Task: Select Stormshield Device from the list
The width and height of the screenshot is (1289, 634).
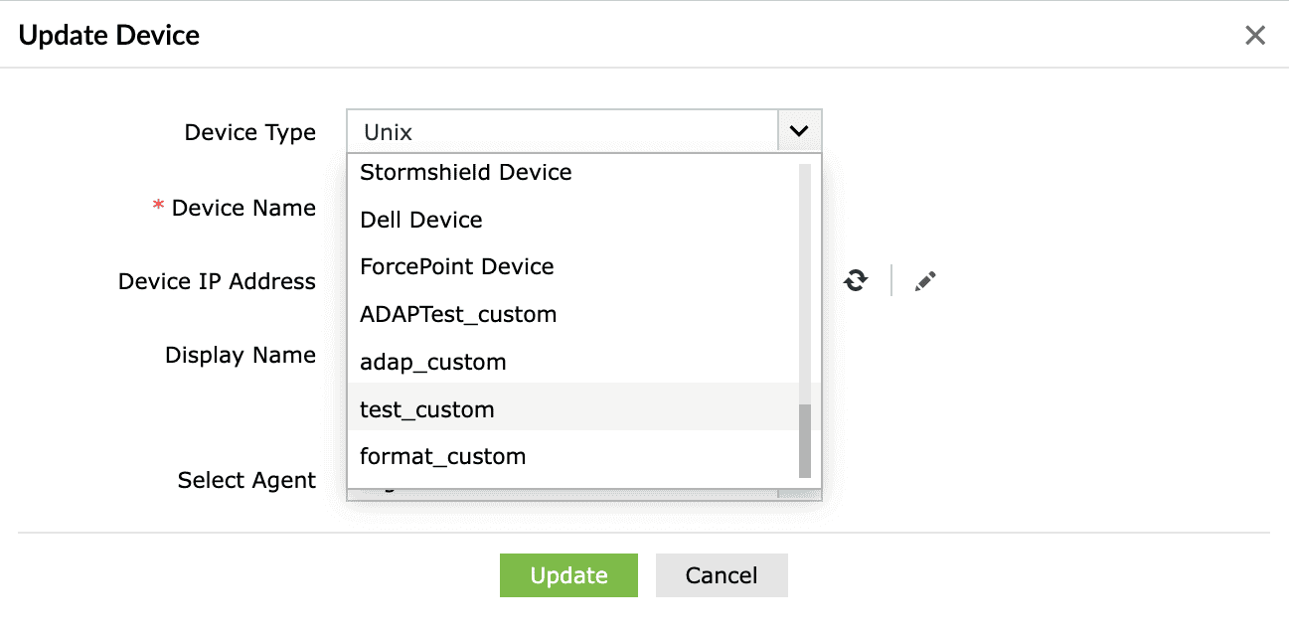Action: (x=466, y=172)
